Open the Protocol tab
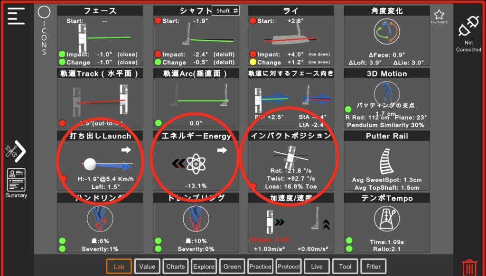Screen dimensions: 486x276 (x=289, y=267)
